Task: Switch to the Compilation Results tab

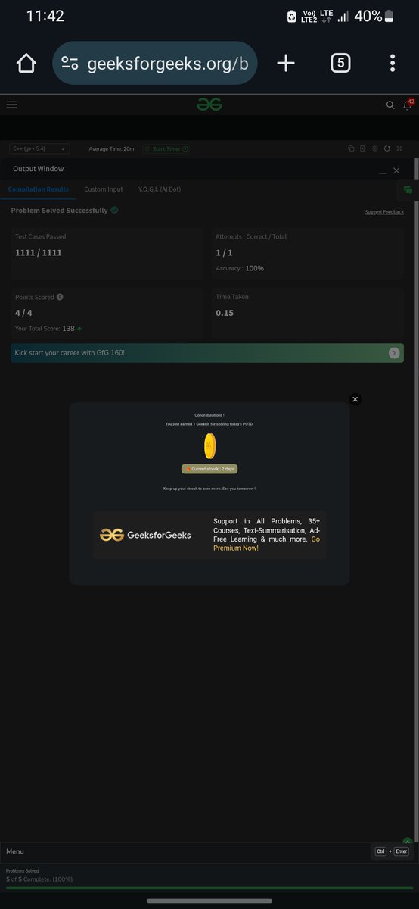Action: (x=39, y=189)
